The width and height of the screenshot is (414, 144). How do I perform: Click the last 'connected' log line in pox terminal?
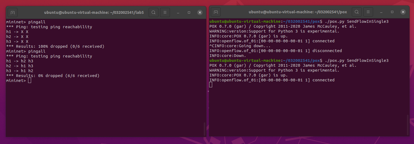pos(272,80)
